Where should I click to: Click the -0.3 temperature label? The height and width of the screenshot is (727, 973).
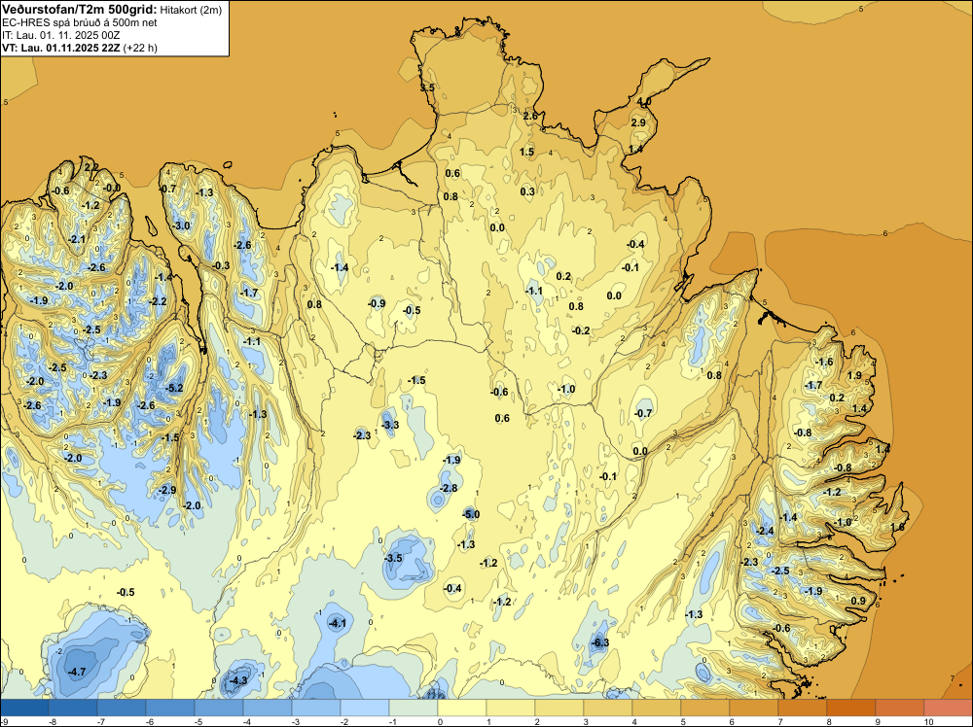[x=220, y=266]
